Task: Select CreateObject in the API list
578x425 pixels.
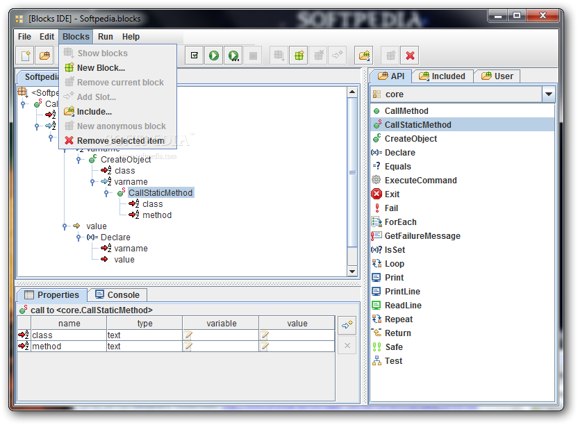Action: click(x=462, y=139)
